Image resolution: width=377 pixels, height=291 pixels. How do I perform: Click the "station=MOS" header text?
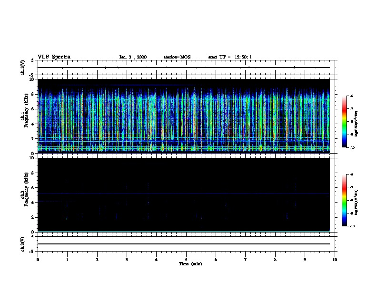177,57
